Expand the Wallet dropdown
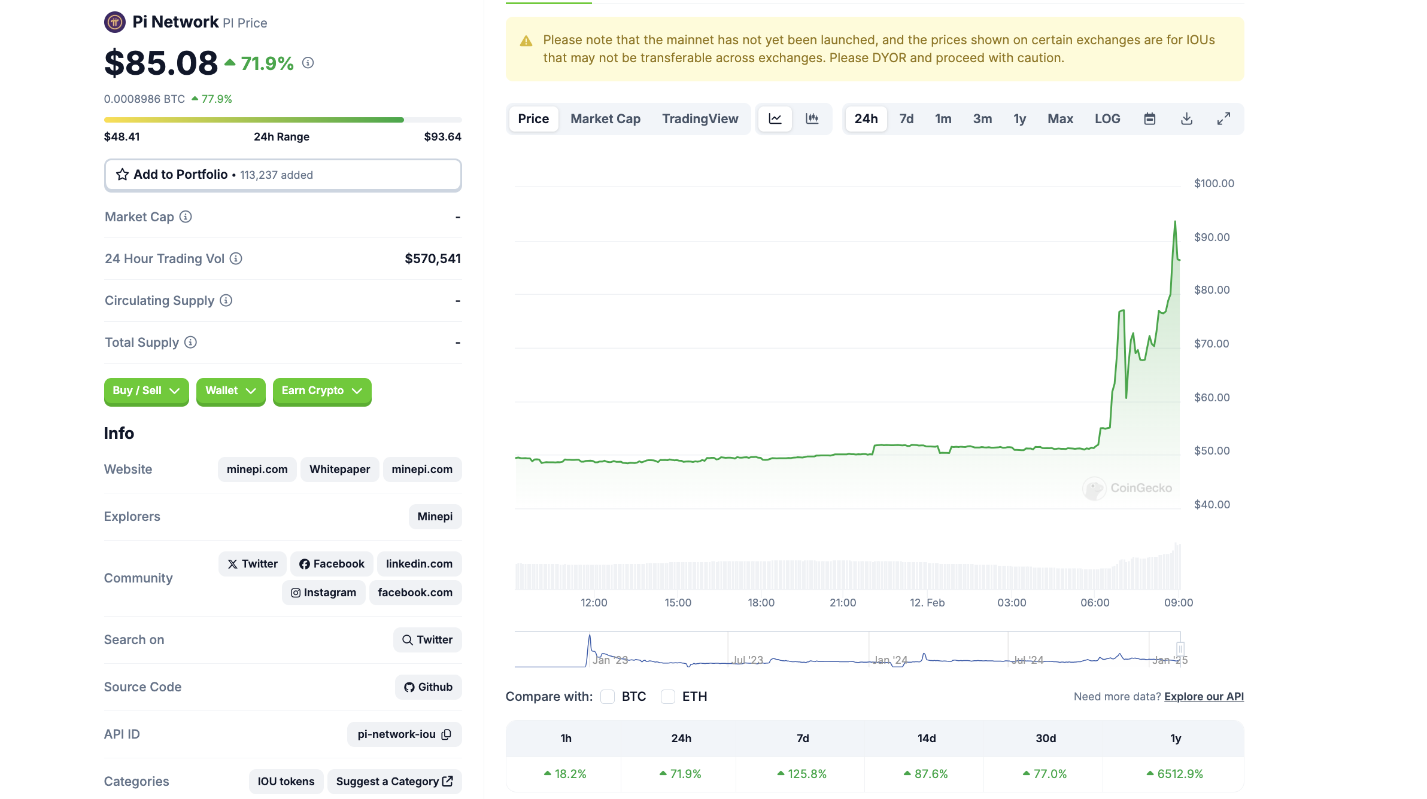Screen dimensions: 1427x799 click(230, 392)
